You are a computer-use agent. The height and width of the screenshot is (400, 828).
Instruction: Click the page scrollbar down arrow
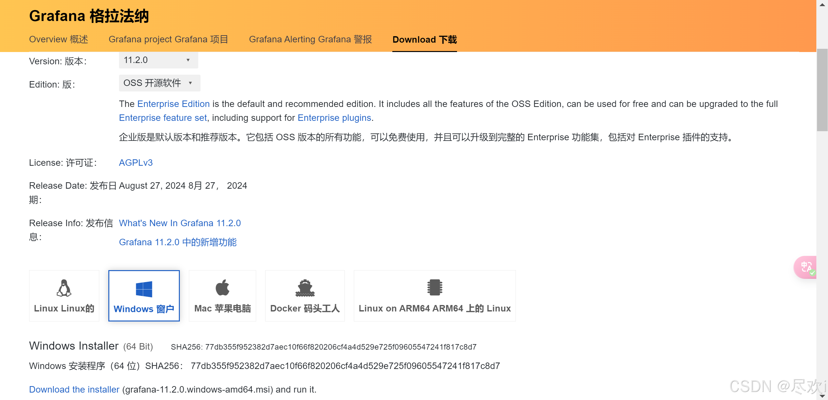click(822, 395)
